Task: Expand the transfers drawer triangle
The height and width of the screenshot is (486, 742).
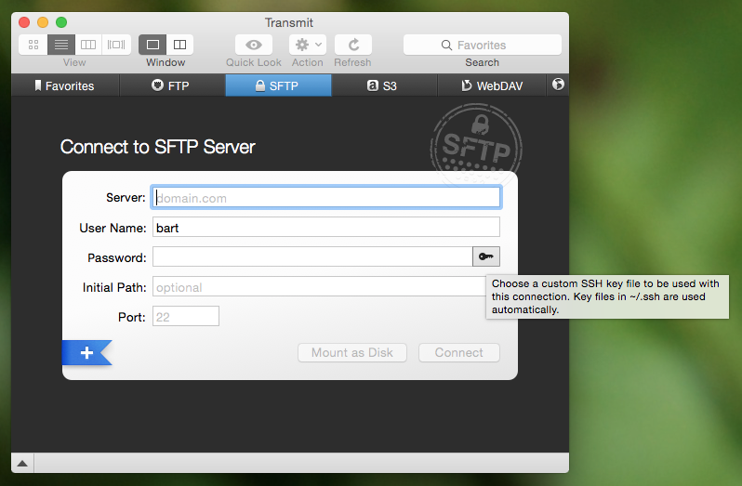Action: pos(22,464)
